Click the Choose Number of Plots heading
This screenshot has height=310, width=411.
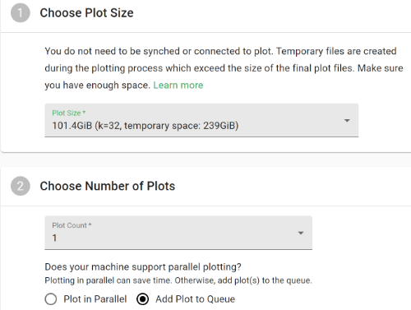click(108, 186)
